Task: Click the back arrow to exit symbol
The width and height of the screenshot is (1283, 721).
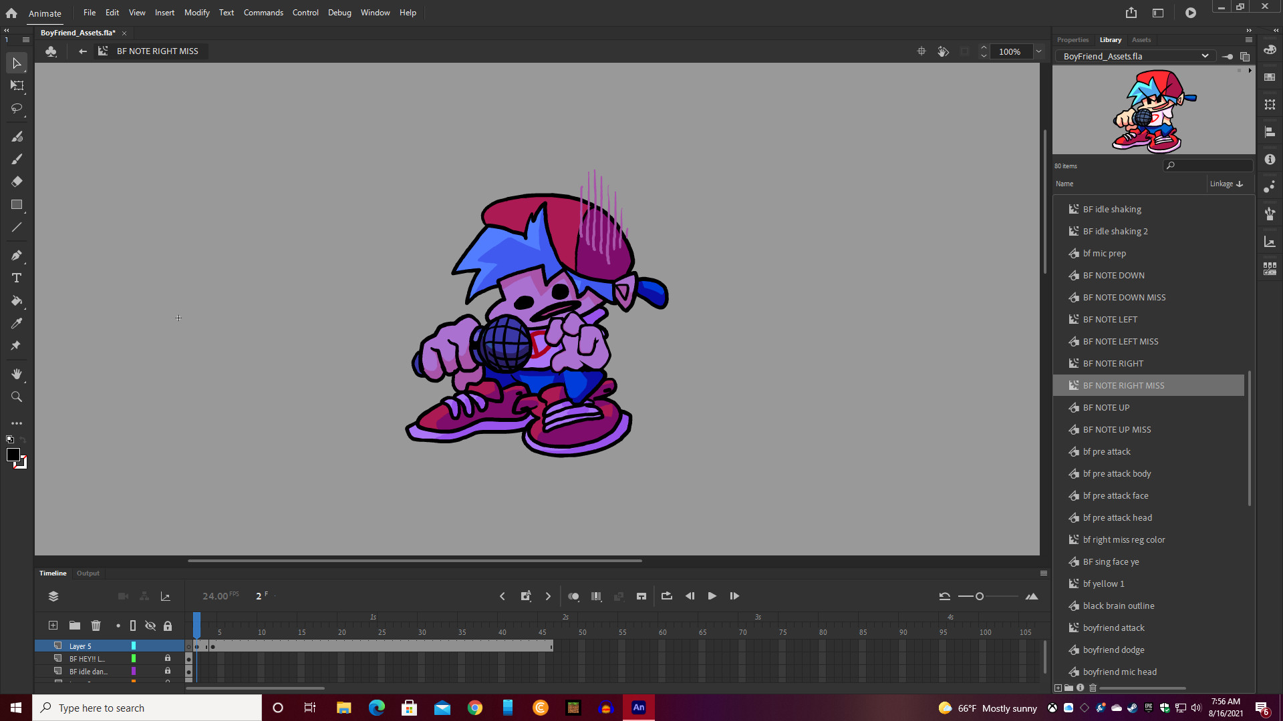Action: [x=83, y=51]
